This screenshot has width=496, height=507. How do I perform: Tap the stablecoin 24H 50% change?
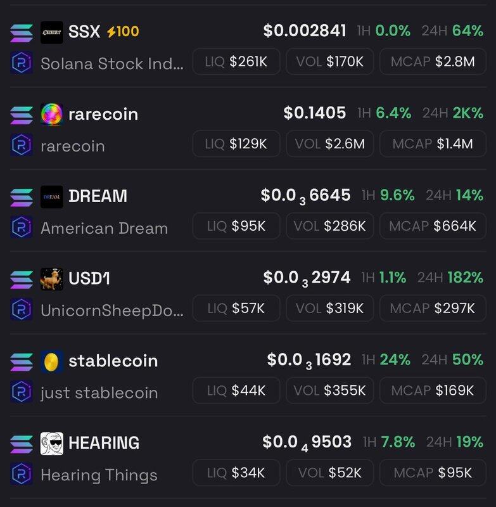452,359
